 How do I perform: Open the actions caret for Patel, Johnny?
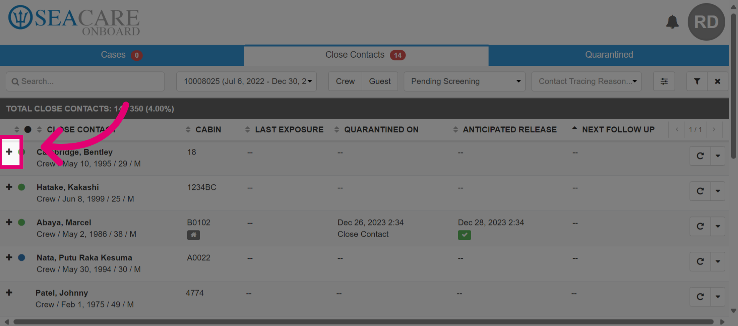click(x=718, y=297)
